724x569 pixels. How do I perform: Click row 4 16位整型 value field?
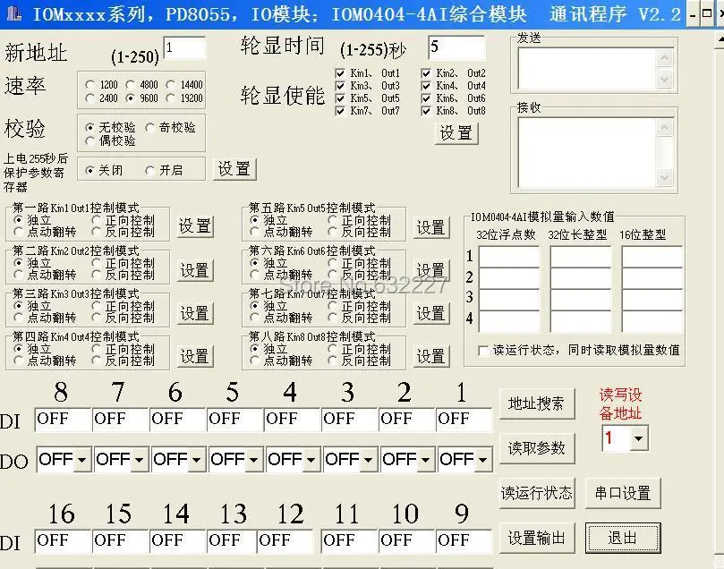coord(652,322)
